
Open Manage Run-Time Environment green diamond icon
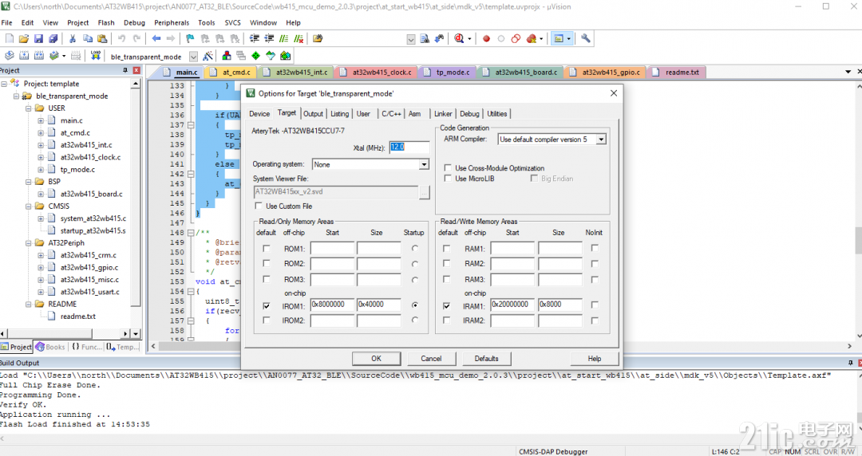255,56
